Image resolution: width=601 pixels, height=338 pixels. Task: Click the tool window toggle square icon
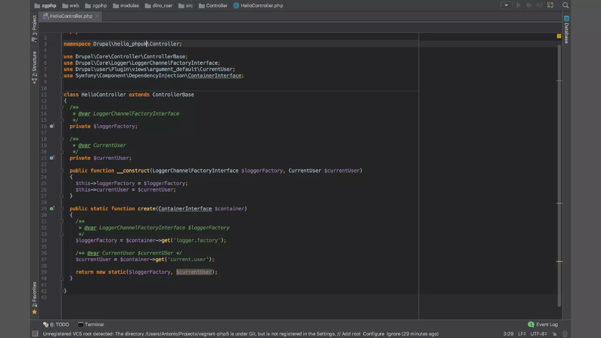pos(35,334)
